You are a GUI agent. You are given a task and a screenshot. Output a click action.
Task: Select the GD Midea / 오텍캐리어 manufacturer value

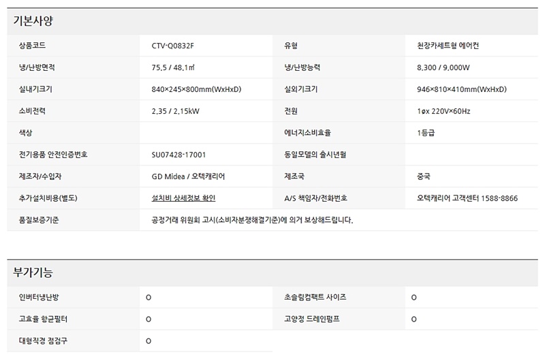188,176
